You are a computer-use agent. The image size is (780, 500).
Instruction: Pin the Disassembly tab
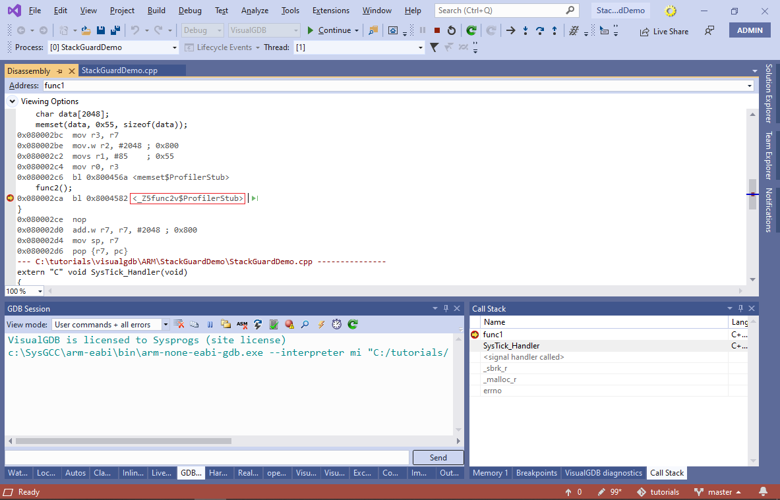(59, 71)
